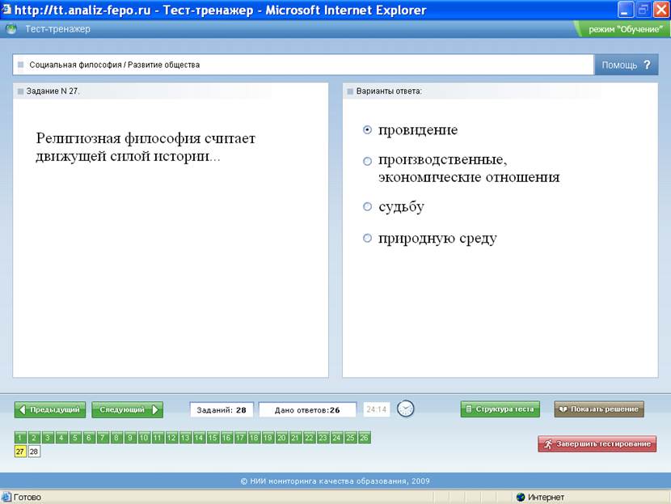Jump to question 9

[x=130, y=438]
